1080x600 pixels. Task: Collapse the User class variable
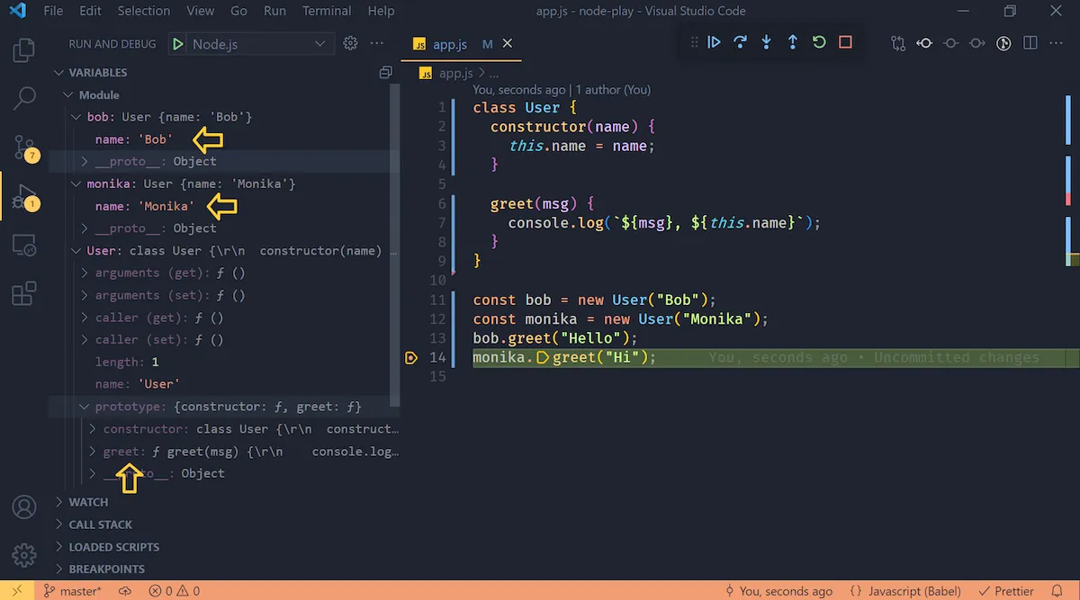(x=76, y=250)
